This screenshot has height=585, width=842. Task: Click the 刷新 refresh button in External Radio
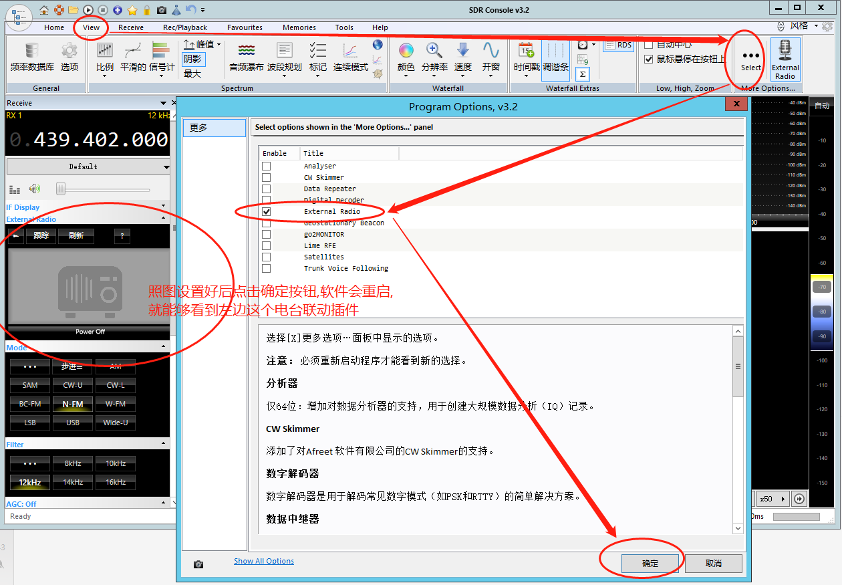[x=76, y=235]
